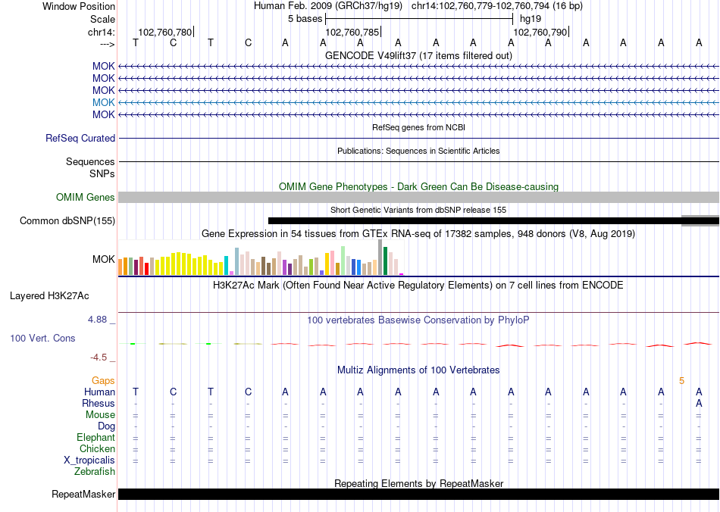Click the A base in Rhesus row
This screenshot has height=512, width=720.
click(x=699, y=403)
